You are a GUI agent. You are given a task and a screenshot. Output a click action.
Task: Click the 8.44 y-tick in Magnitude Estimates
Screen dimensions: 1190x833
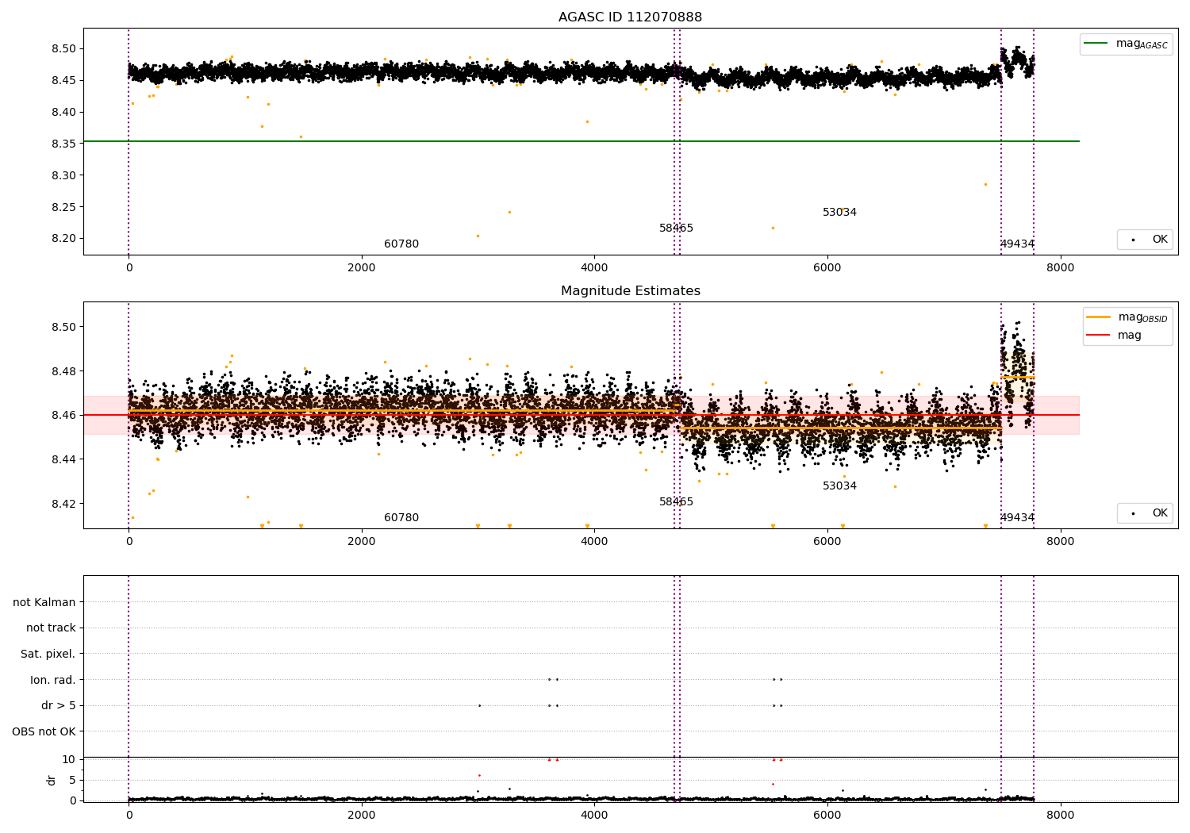tap(63, 459)
